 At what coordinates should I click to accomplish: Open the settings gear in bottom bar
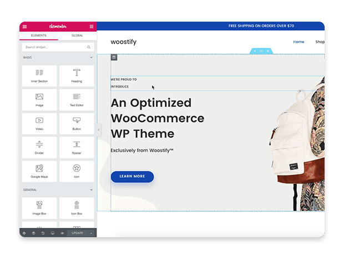pos(24,233)
